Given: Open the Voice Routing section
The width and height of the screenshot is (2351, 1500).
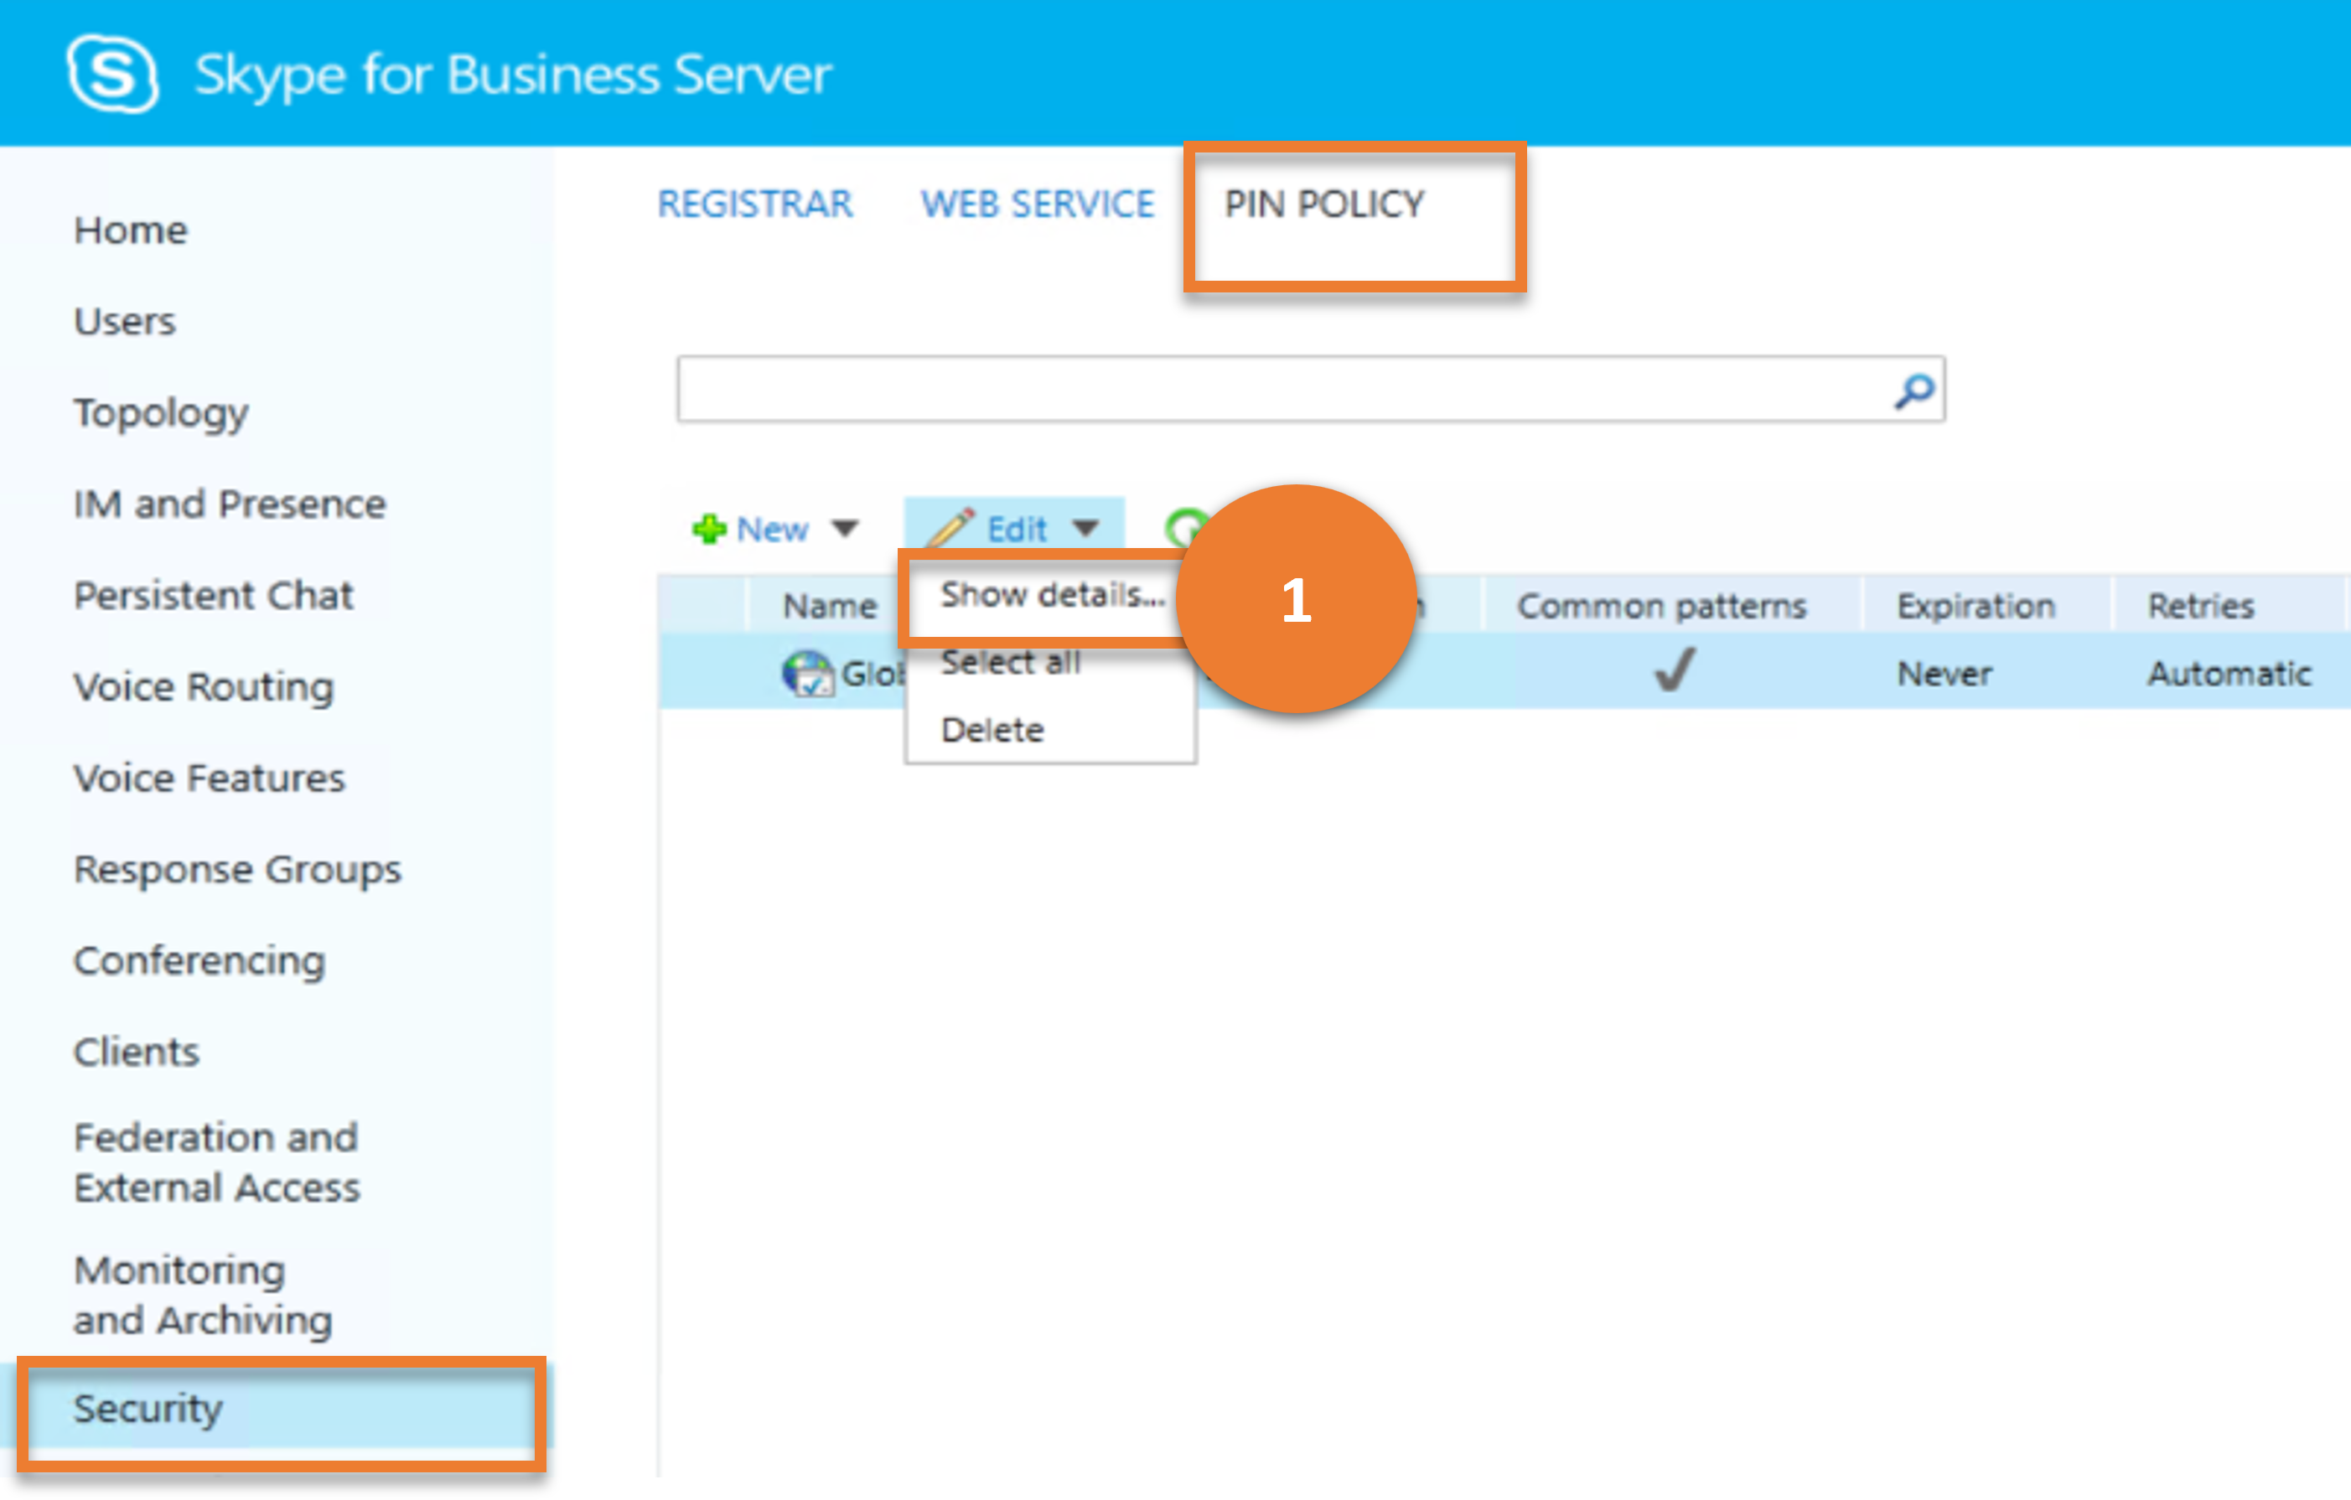Looking at the screenshot, I should [x=204, y=687].
